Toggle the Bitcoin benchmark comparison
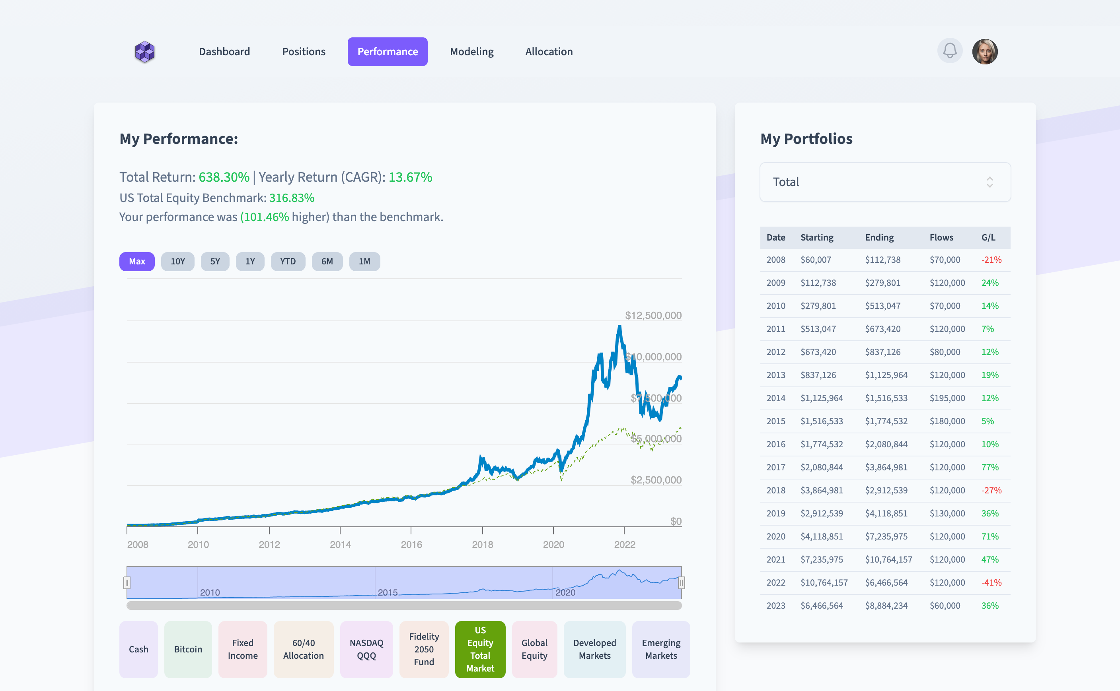This screenshot has height=691, width=1120. click(188, 649)
